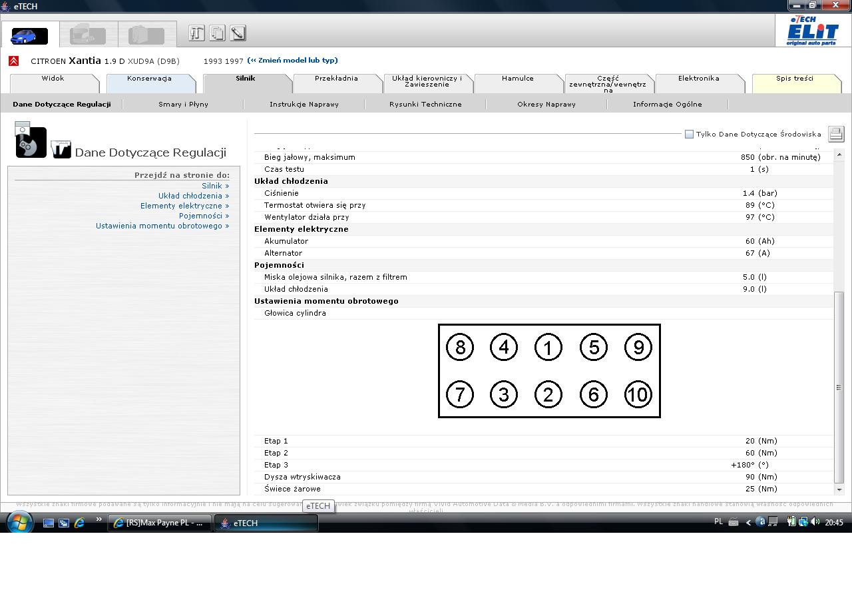
Task: Launch Internet Explorer from quick launch
Action: [x=79, y=523]
